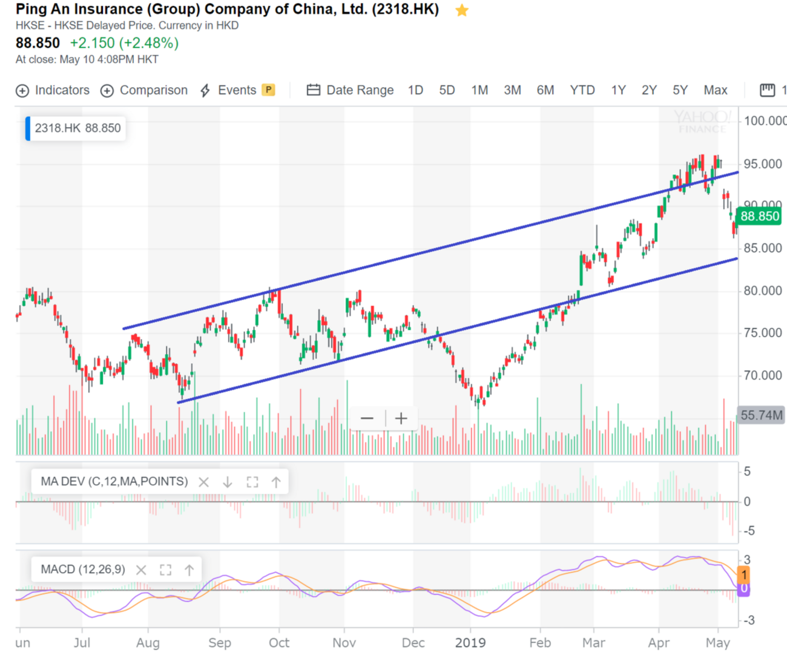Click the circled plus icon beside Comparison
The image size is (787, 658).
107,91
